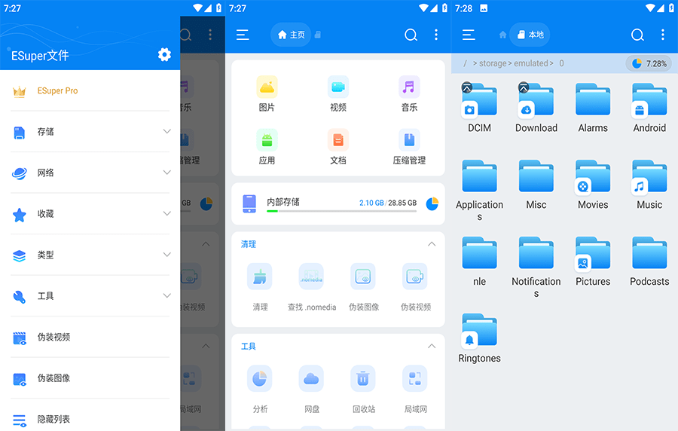The image size is (678, 431).
Task: Open overflow menu on local screen
Action: (662, 35)
